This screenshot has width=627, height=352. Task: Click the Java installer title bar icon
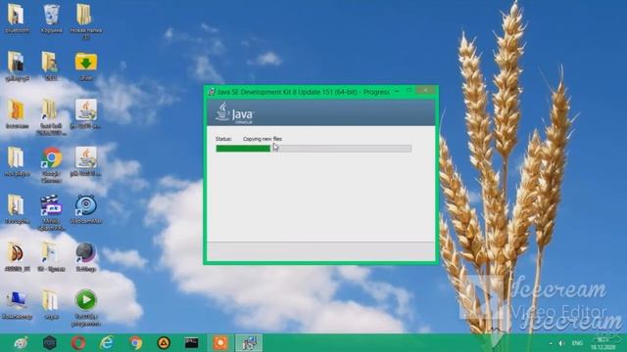coord(212,92)
